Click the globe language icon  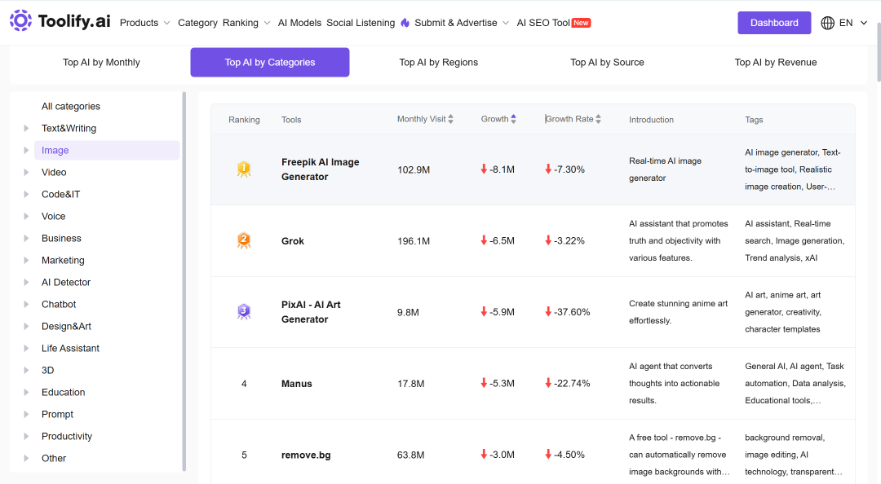(x=827, y=23)
